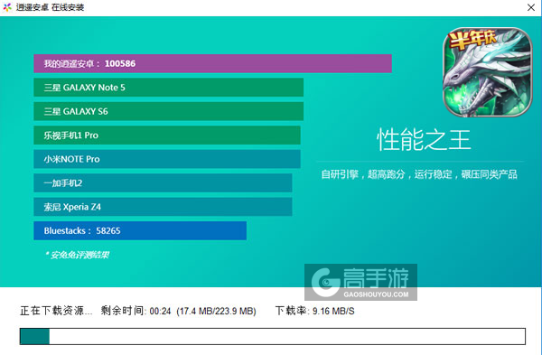The height and width of the screenshot is (355, 542).
Task: Click the installer logo icon in title bar
Action: click(7, 7)
